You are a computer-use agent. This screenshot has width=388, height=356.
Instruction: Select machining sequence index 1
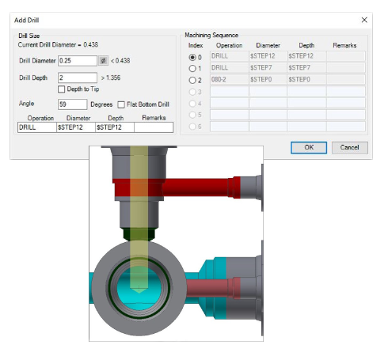[192, 69]
